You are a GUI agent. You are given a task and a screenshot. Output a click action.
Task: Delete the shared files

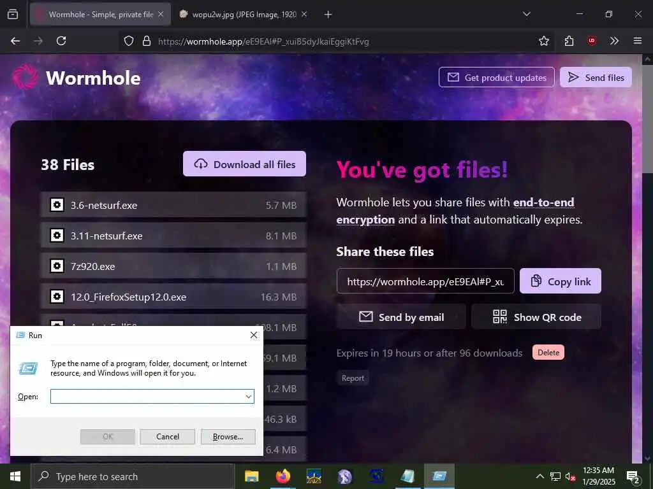coord(548,353)
